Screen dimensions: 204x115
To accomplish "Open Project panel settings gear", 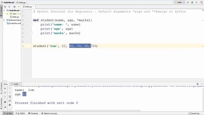I will coord(14,7).
